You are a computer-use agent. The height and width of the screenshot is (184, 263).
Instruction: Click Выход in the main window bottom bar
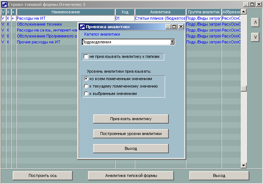pyautogui.click(x=219, y=175)
